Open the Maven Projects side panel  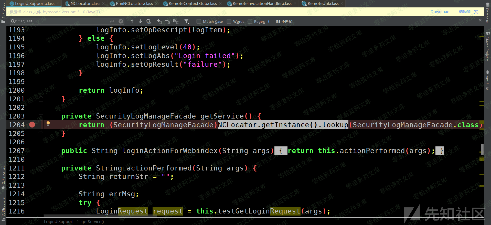(x=487, y=47)
